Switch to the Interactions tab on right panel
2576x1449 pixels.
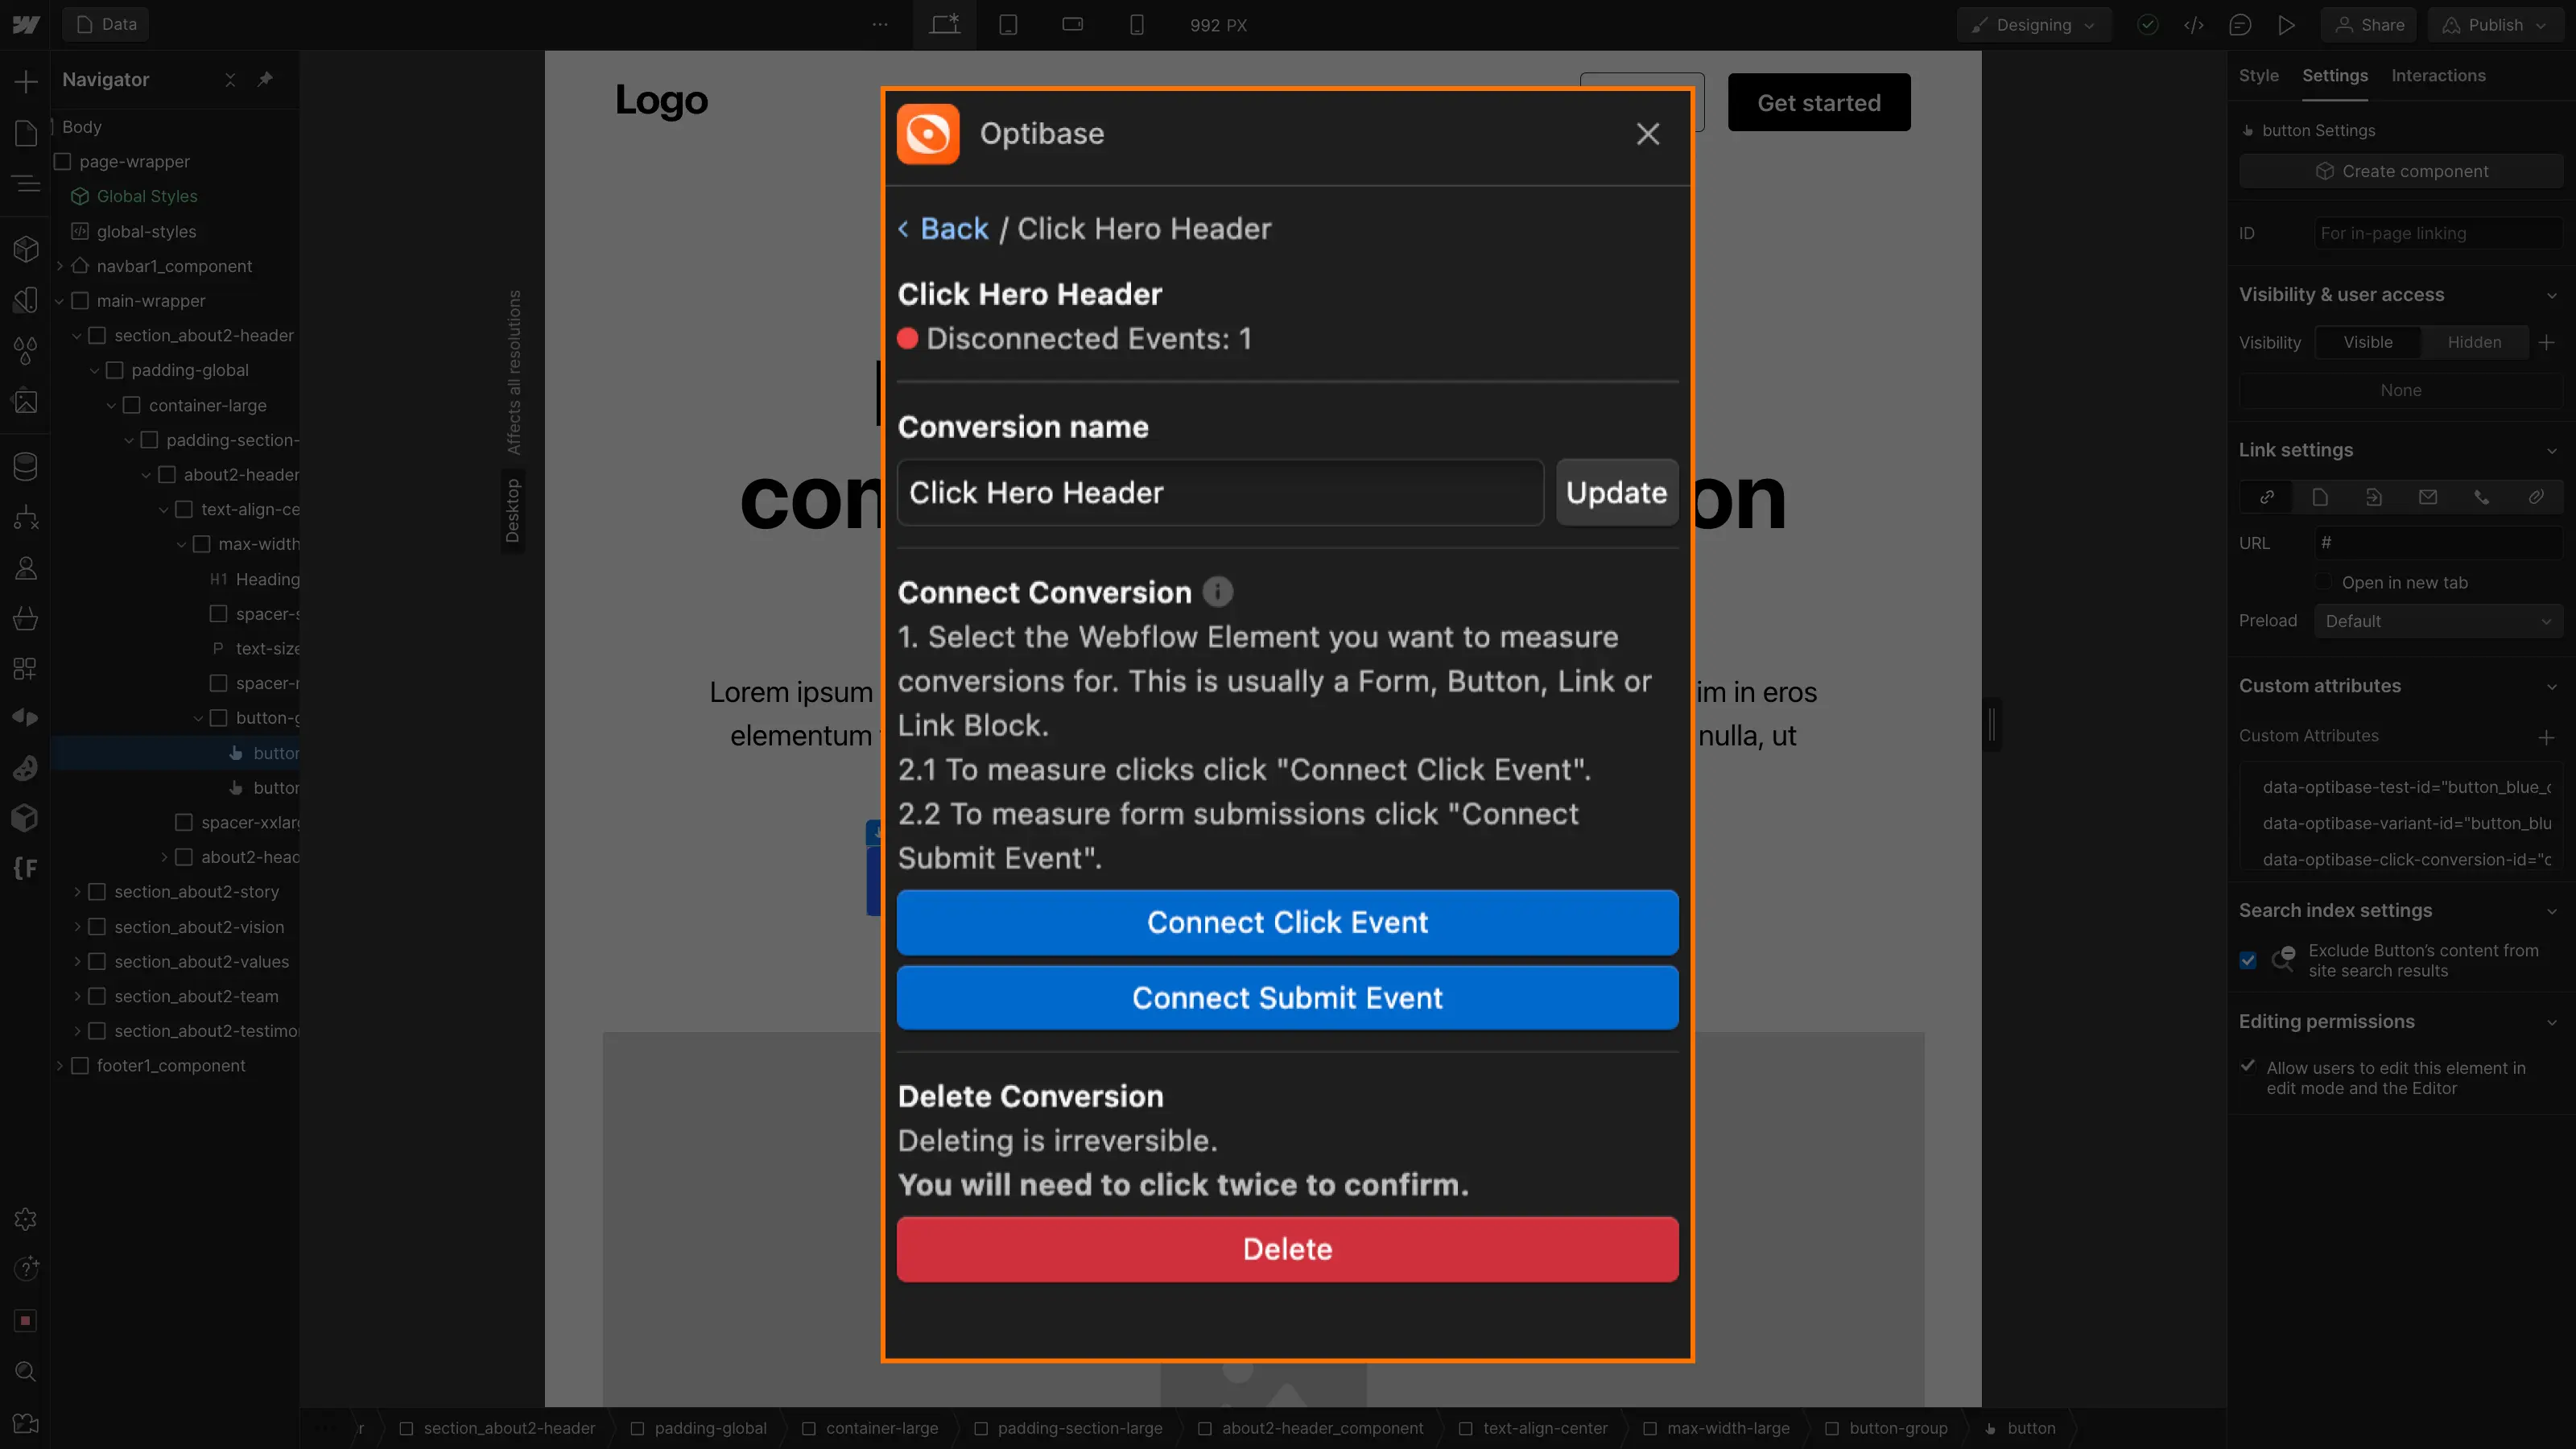click(x=2438, y=74)
